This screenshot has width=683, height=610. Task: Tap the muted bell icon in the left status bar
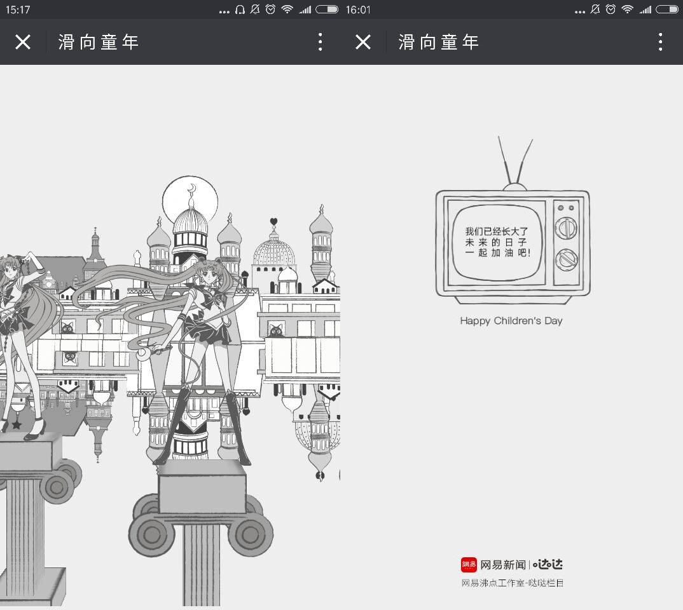(x=255, y=9)
